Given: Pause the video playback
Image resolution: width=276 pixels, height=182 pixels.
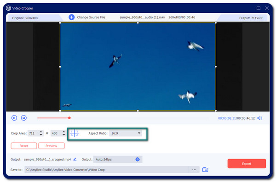Looking at the screenshot, I should 14,118.
